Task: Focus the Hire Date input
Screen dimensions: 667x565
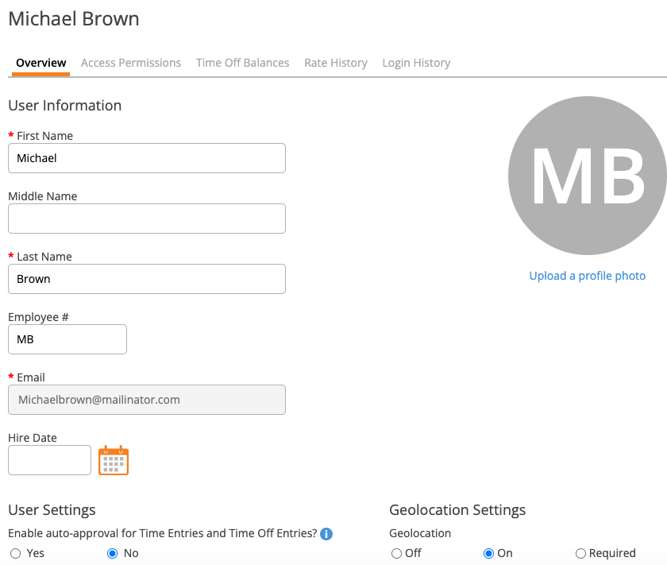Action: [x=49, y=460]
